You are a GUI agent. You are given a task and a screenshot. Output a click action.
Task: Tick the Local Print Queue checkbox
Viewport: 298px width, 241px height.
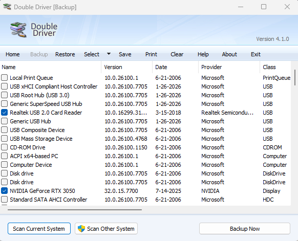click(x=5, y=78)
